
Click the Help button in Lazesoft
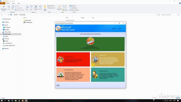(x=58, y=85)
